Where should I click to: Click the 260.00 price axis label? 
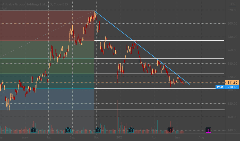(232, 50)
